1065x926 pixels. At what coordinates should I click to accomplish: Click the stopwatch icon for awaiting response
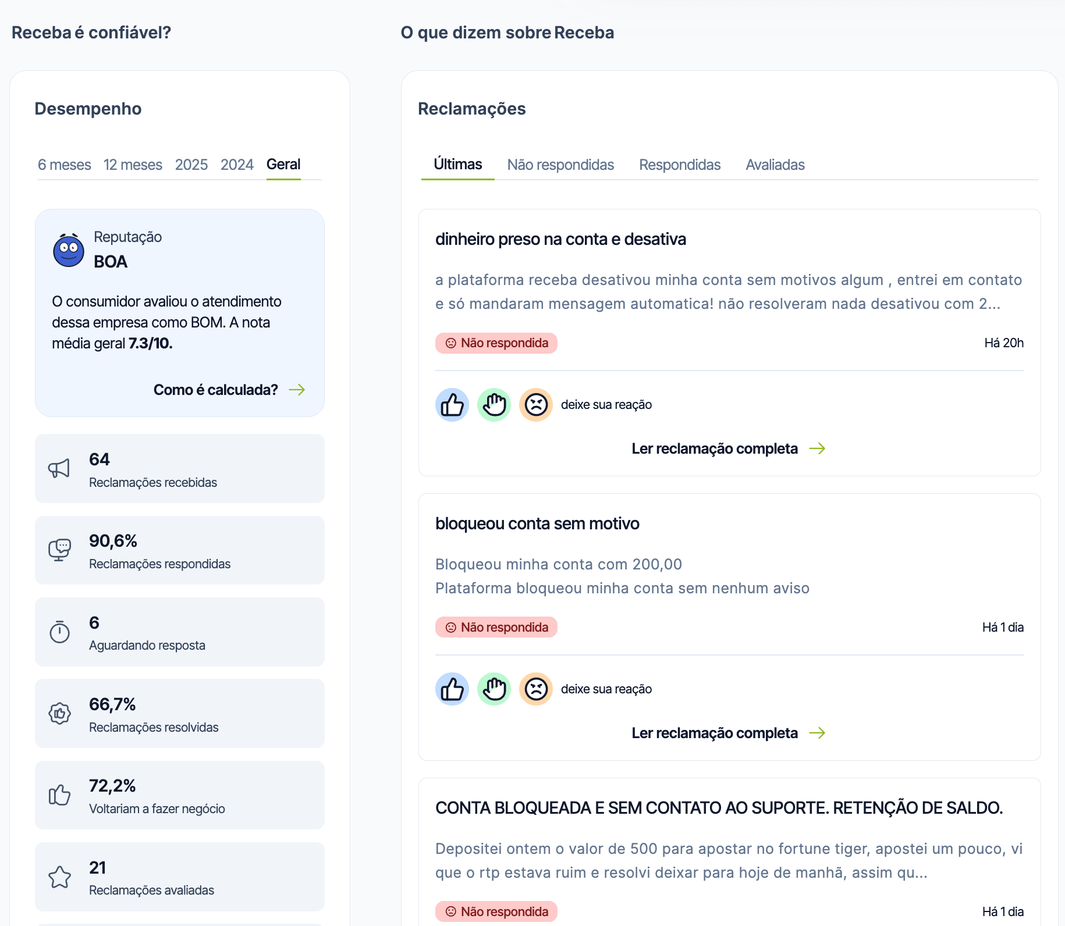pyautogui.click(x=59, y=632)
